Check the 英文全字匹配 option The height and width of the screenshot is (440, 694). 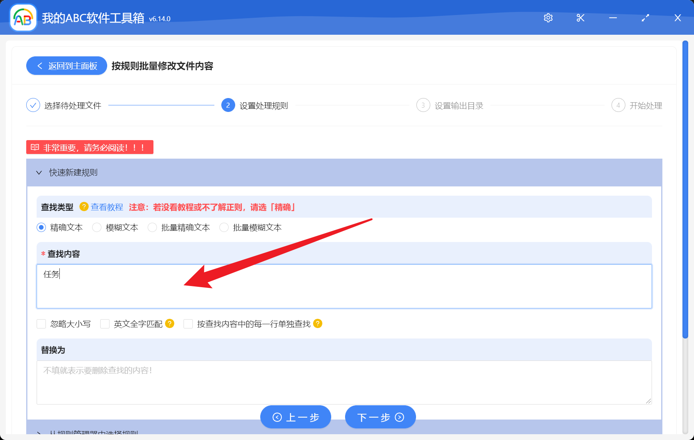[104, 324]
